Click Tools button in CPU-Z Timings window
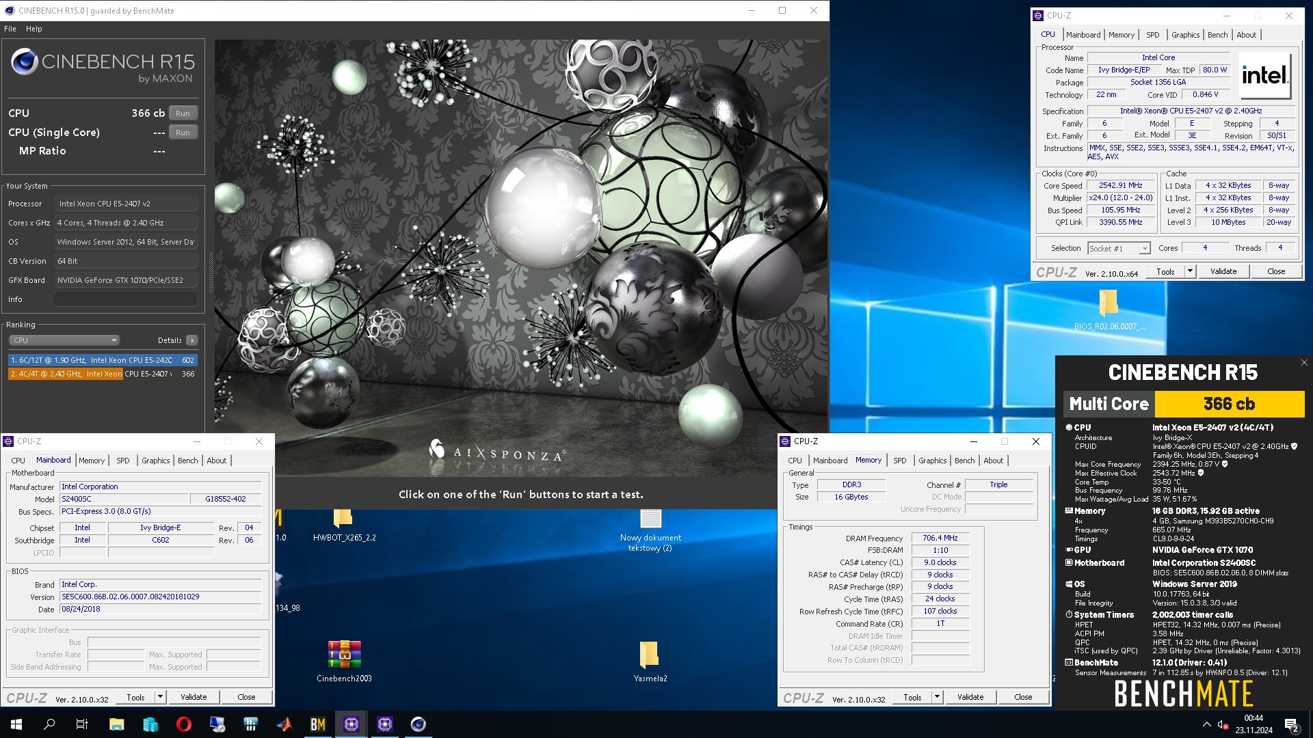 tap(912, 697)
